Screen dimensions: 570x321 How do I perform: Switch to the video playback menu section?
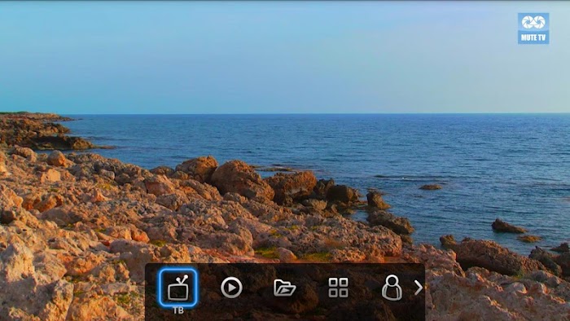231,288
